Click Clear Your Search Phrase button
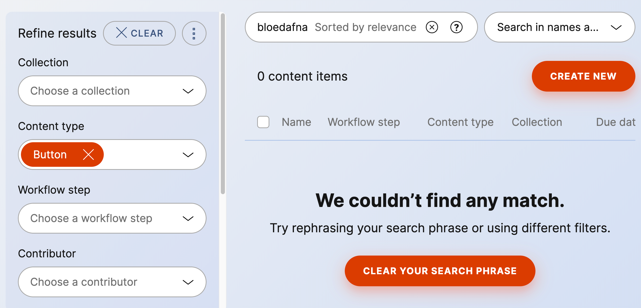The height and width of the screenshot is (308, 641). point(440,271)
